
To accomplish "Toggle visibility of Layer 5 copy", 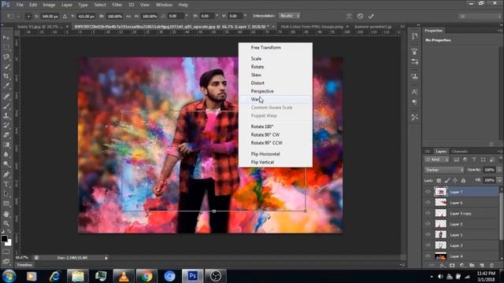I will pyautogui.click(x=428, y=213).
